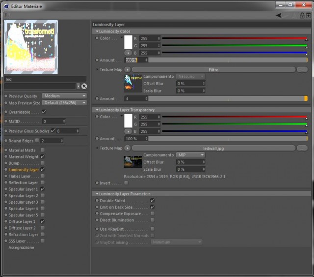Enable the Round Edges checkbox
Viewport: 314px width, 277px height.
point(37,140)
